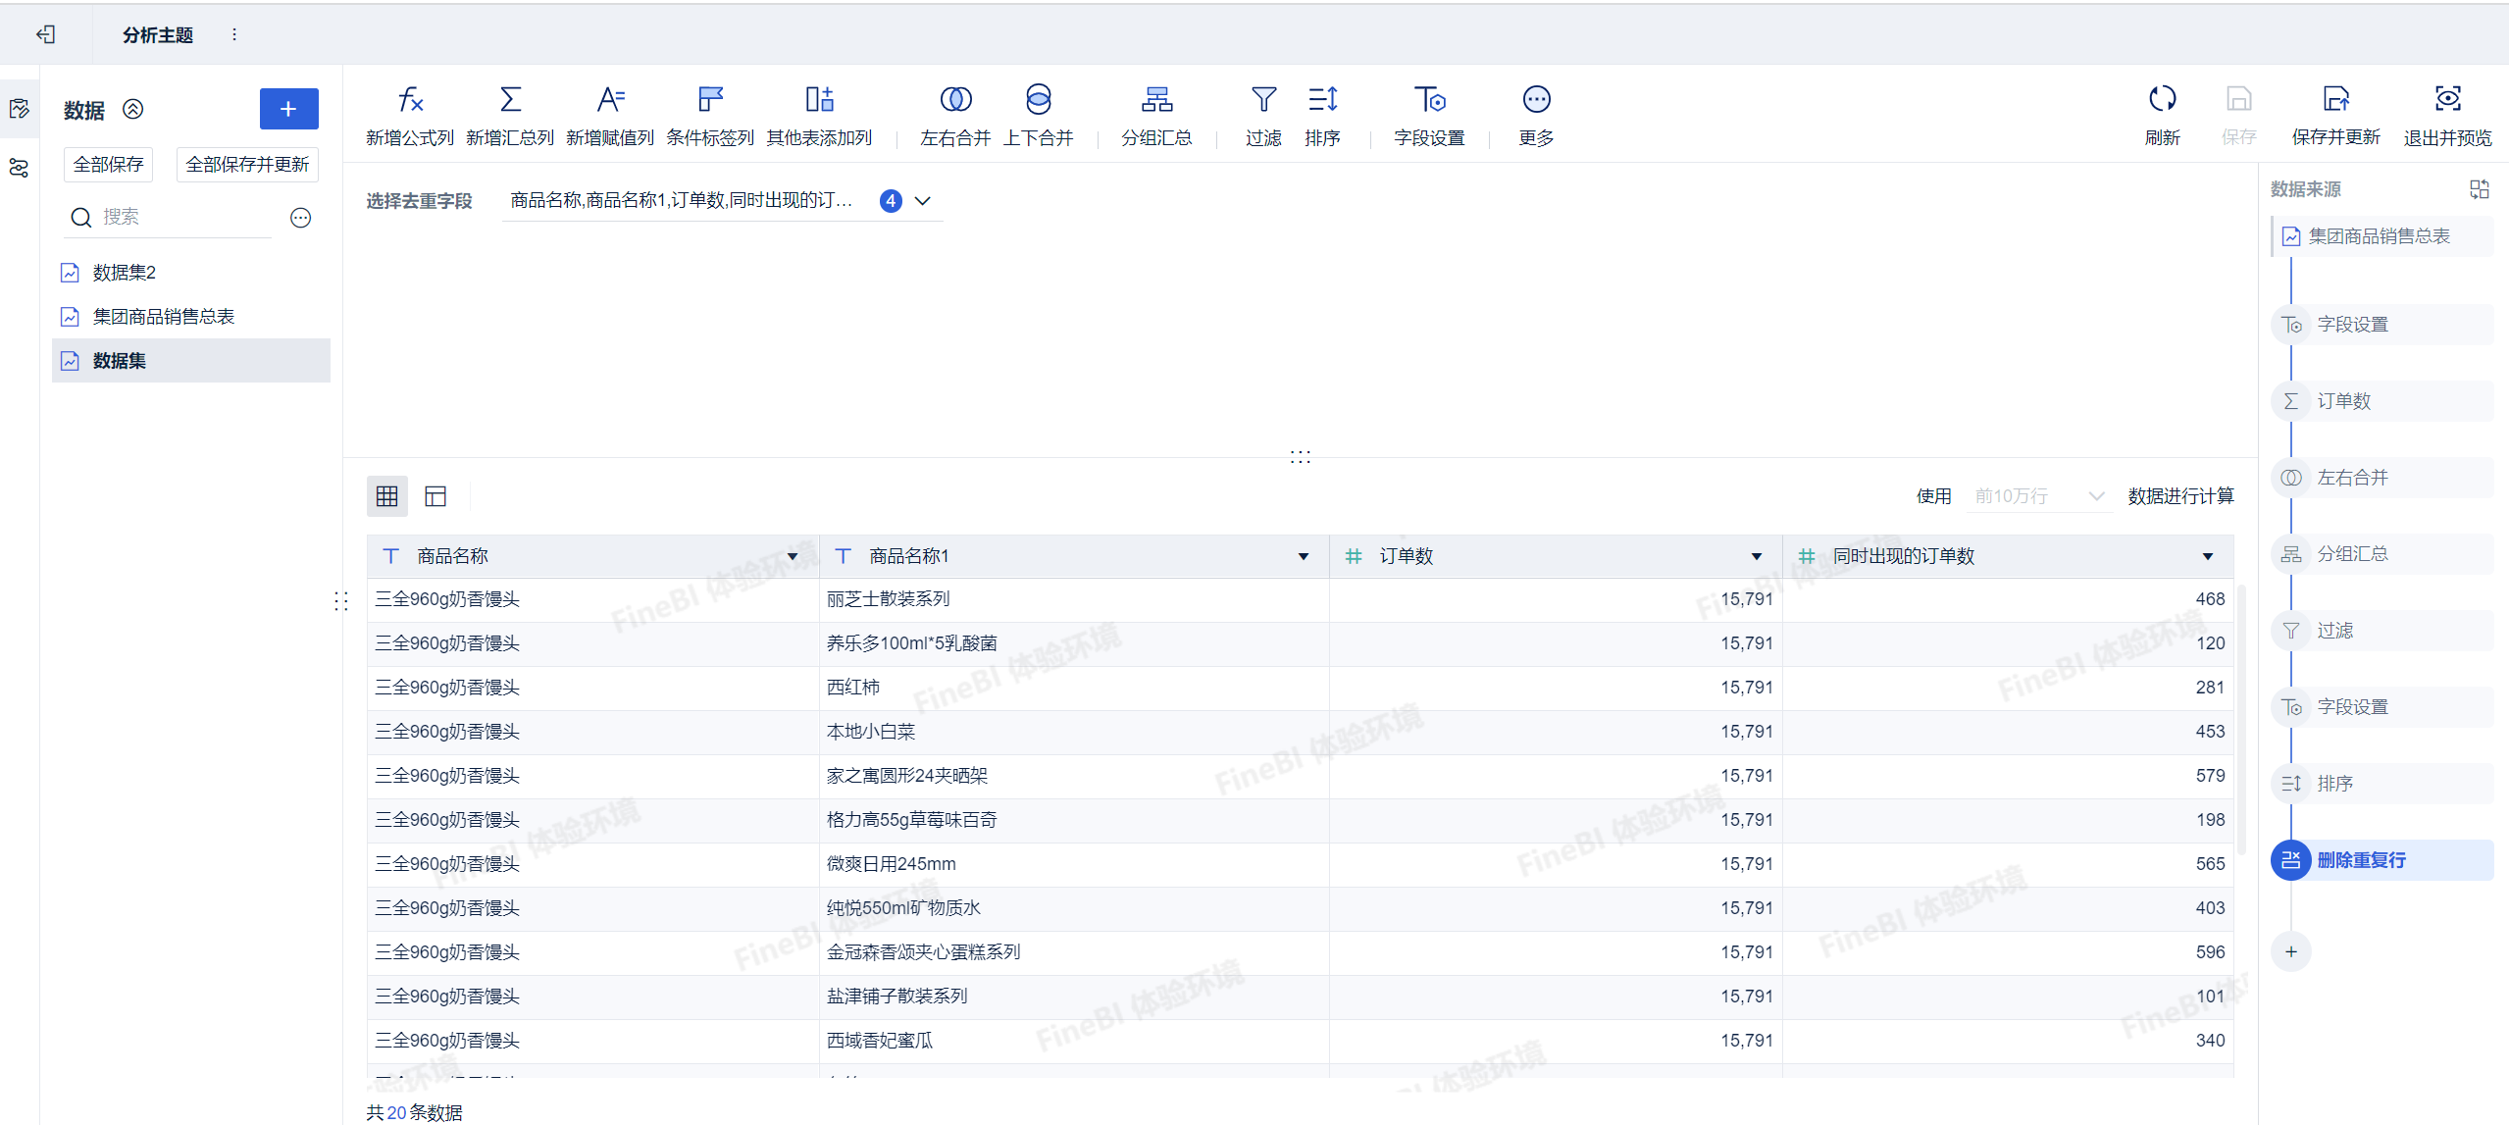Select 集团商品销售总表 in the data list
The width and height of the screenshot is (2509, 1125).
click(164, 317)
